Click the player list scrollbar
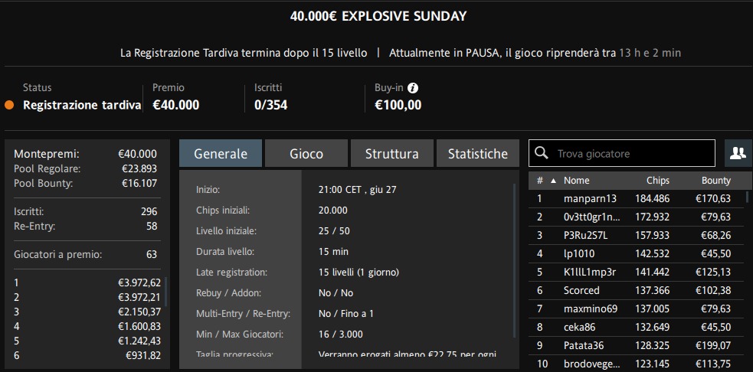 coord(747,197)
